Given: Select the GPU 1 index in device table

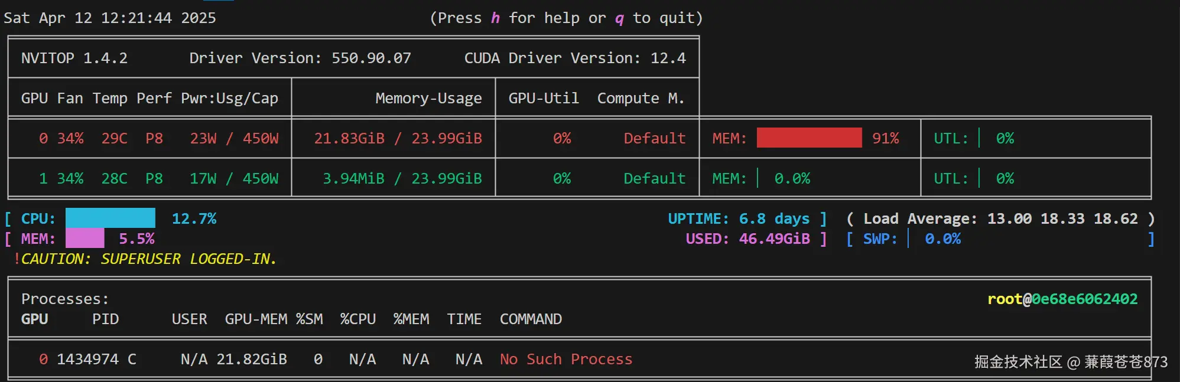Looking at the screenshot, I should (43, 178).
